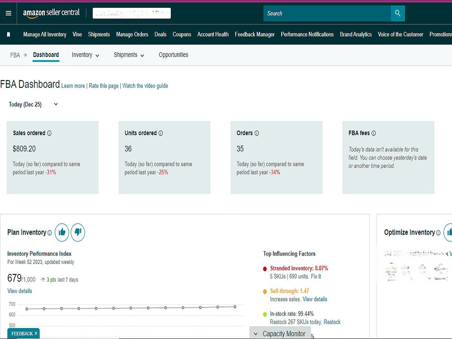Click thumbs up on Optimize Inventory

[448, 232]
